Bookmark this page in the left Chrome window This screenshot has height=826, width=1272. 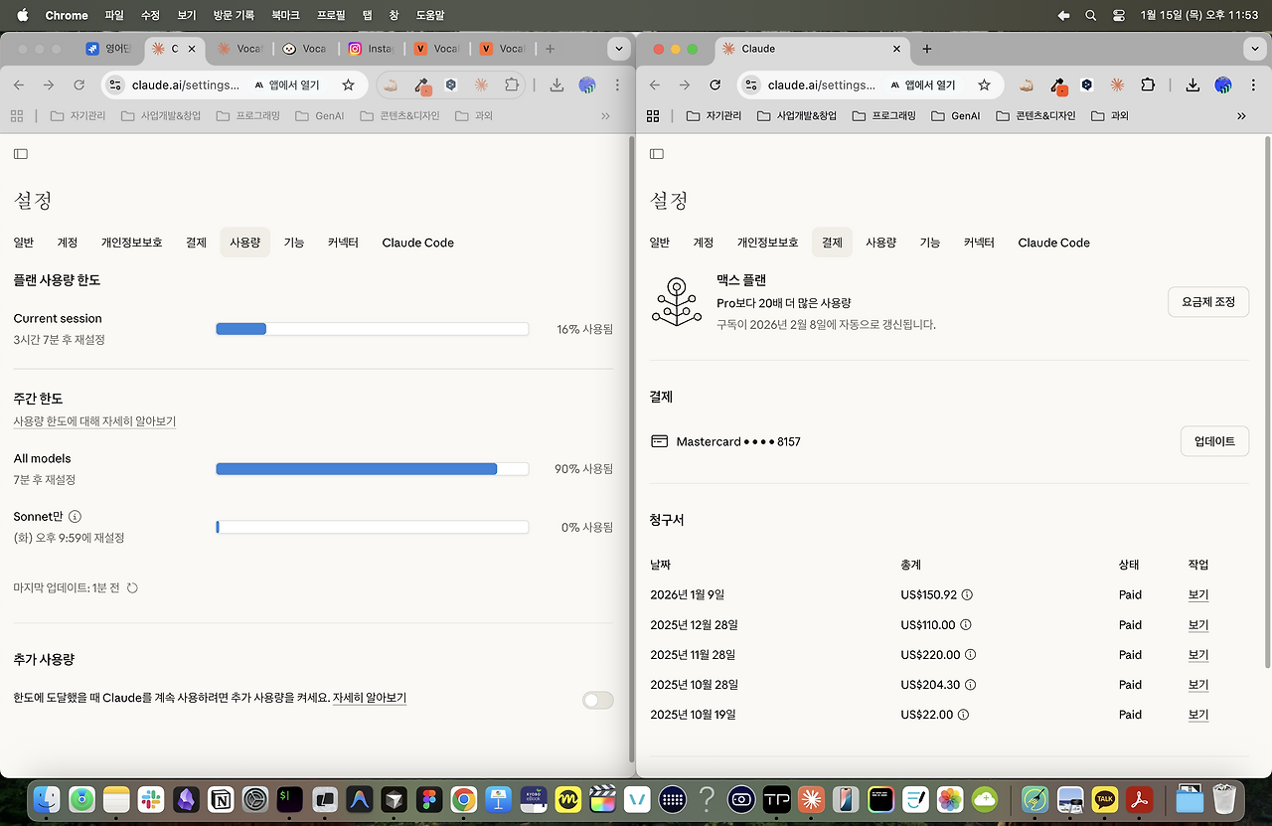(348, 85)
